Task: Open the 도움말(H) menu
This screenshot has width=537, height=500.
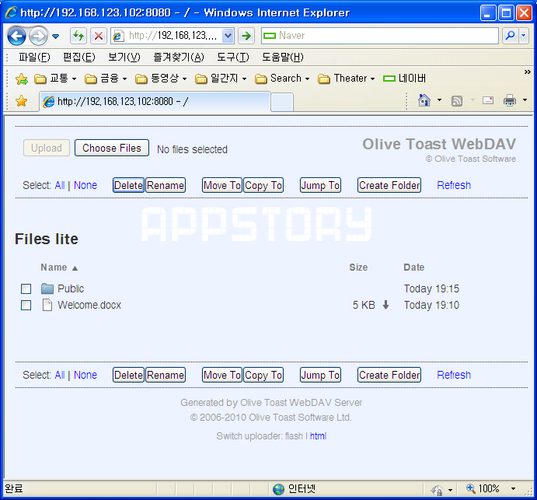Action: [283, 57]
